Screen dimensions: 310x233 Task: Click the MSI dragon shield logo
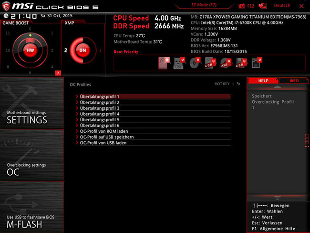pyautogui.click(x=6, y=6)
